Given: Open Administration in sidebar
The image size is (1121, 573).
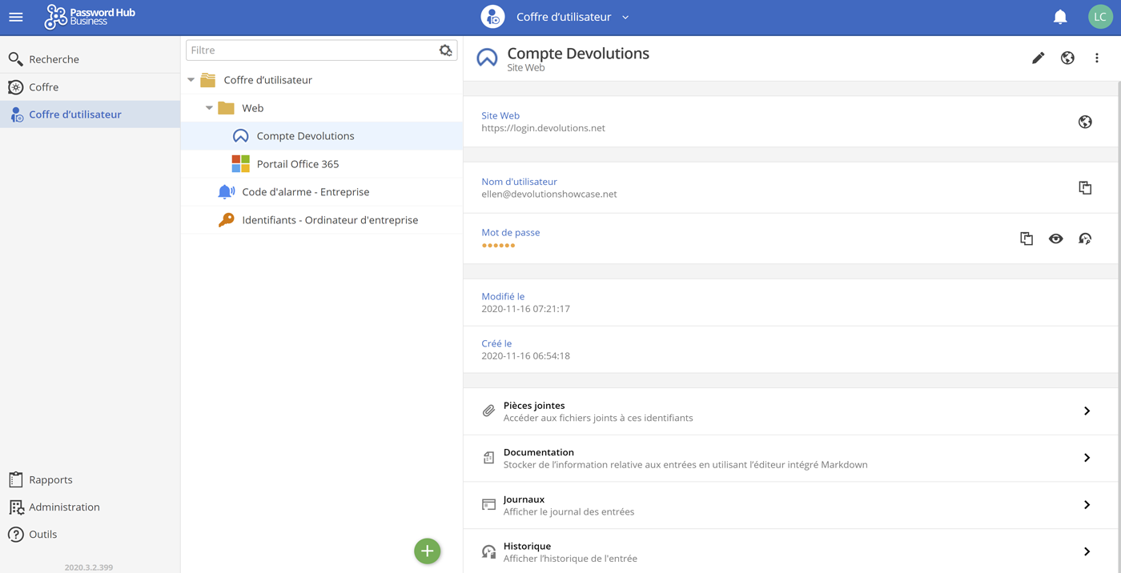Looking at the screenshot, I should 64,507.
